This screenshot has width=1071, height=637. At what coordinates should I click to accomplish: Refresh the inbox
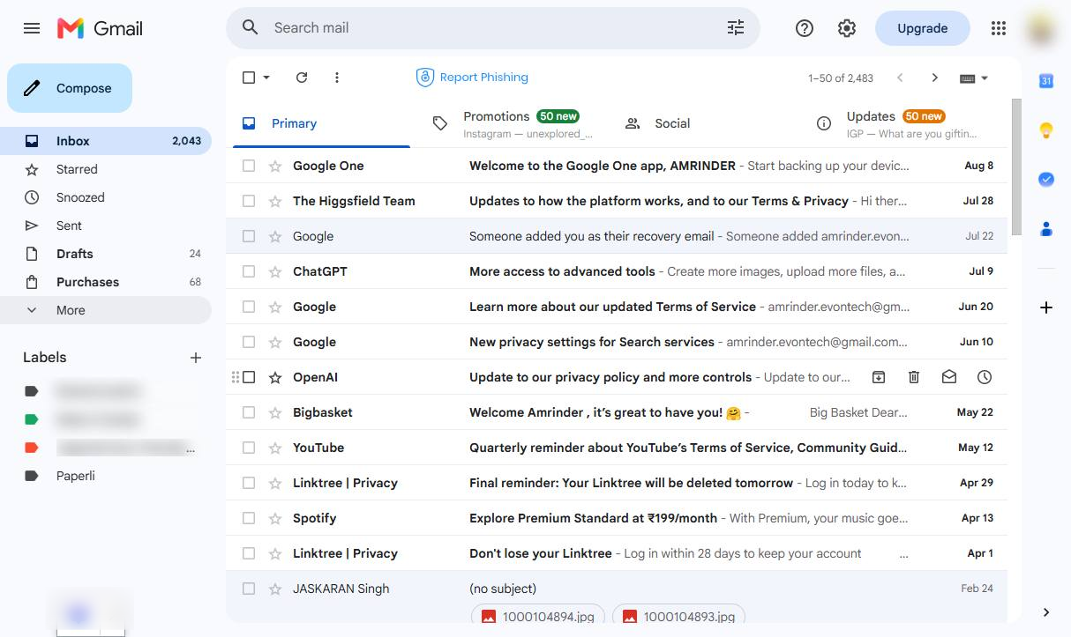(302, 78)
